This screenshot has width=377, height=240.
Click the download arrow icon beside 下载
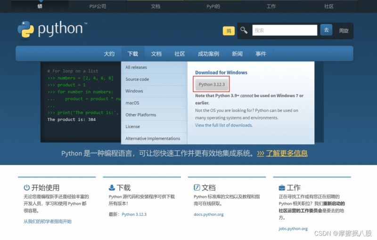[112, 187]
